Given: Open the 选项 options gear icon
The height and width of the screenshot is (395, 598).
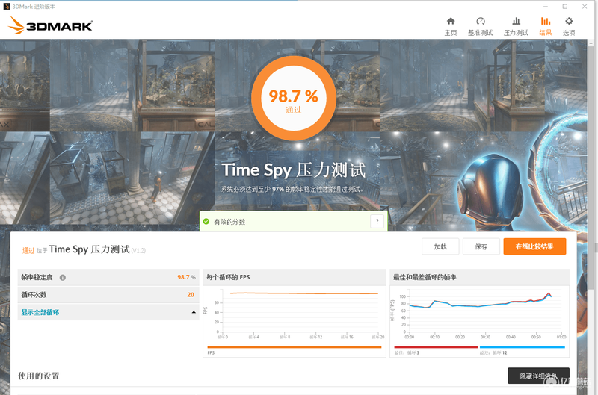Looking at the screenshot, I should click(x=569, y=21).
